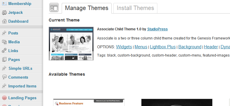
Task: Click the Dashboard house icon
Action: pos(4,21)
